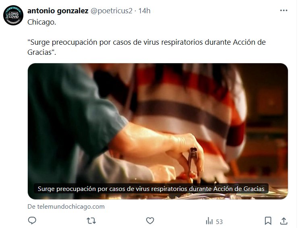This screenshot has width=298, height=228.
Task: Open the 14h timestamp permalink
Action: [144, 11]
